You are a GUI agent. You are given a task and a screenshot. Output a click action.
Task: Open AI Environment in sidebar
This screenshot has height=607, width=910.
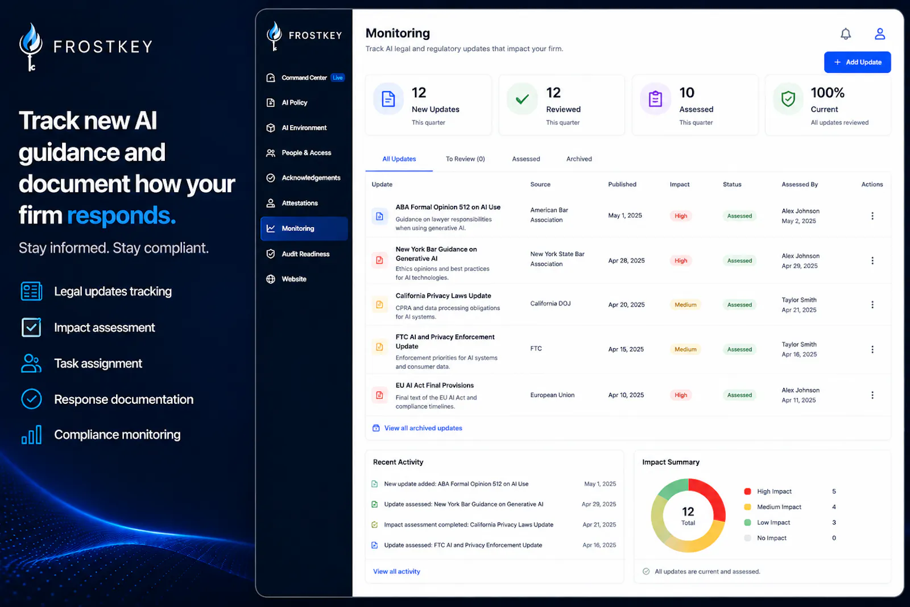(304, 128)
